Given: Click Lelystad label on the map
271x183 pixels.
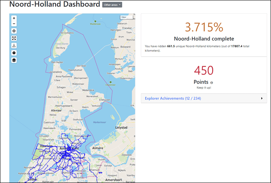Looking at the screenshot, I should 121,128.
